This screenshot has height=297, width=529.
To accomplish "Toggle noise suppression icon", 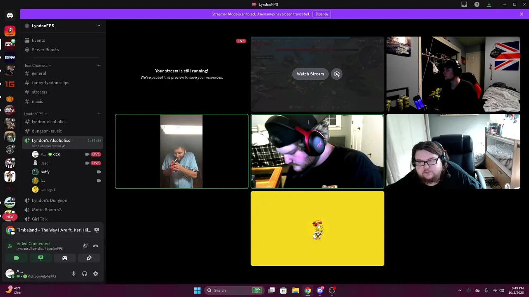I will click(86, 246).
